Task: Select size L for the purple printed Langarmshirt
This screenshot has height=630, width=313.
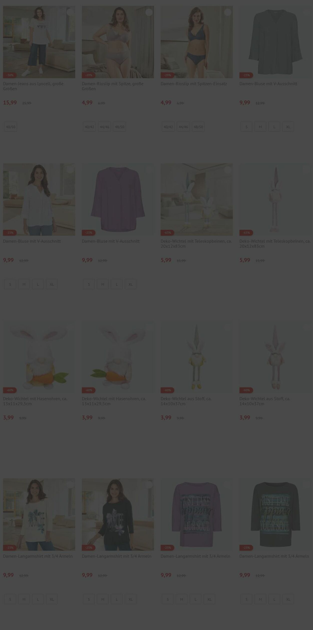Action: pos(196,599)
